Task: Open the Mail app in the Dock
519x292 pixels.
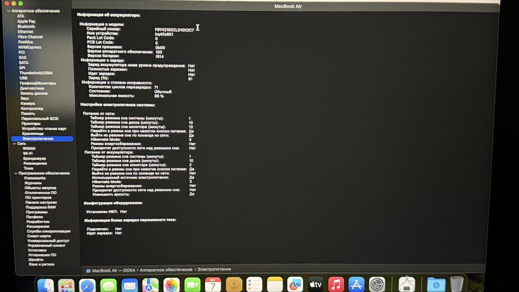Action: click(x=129, y=285)
